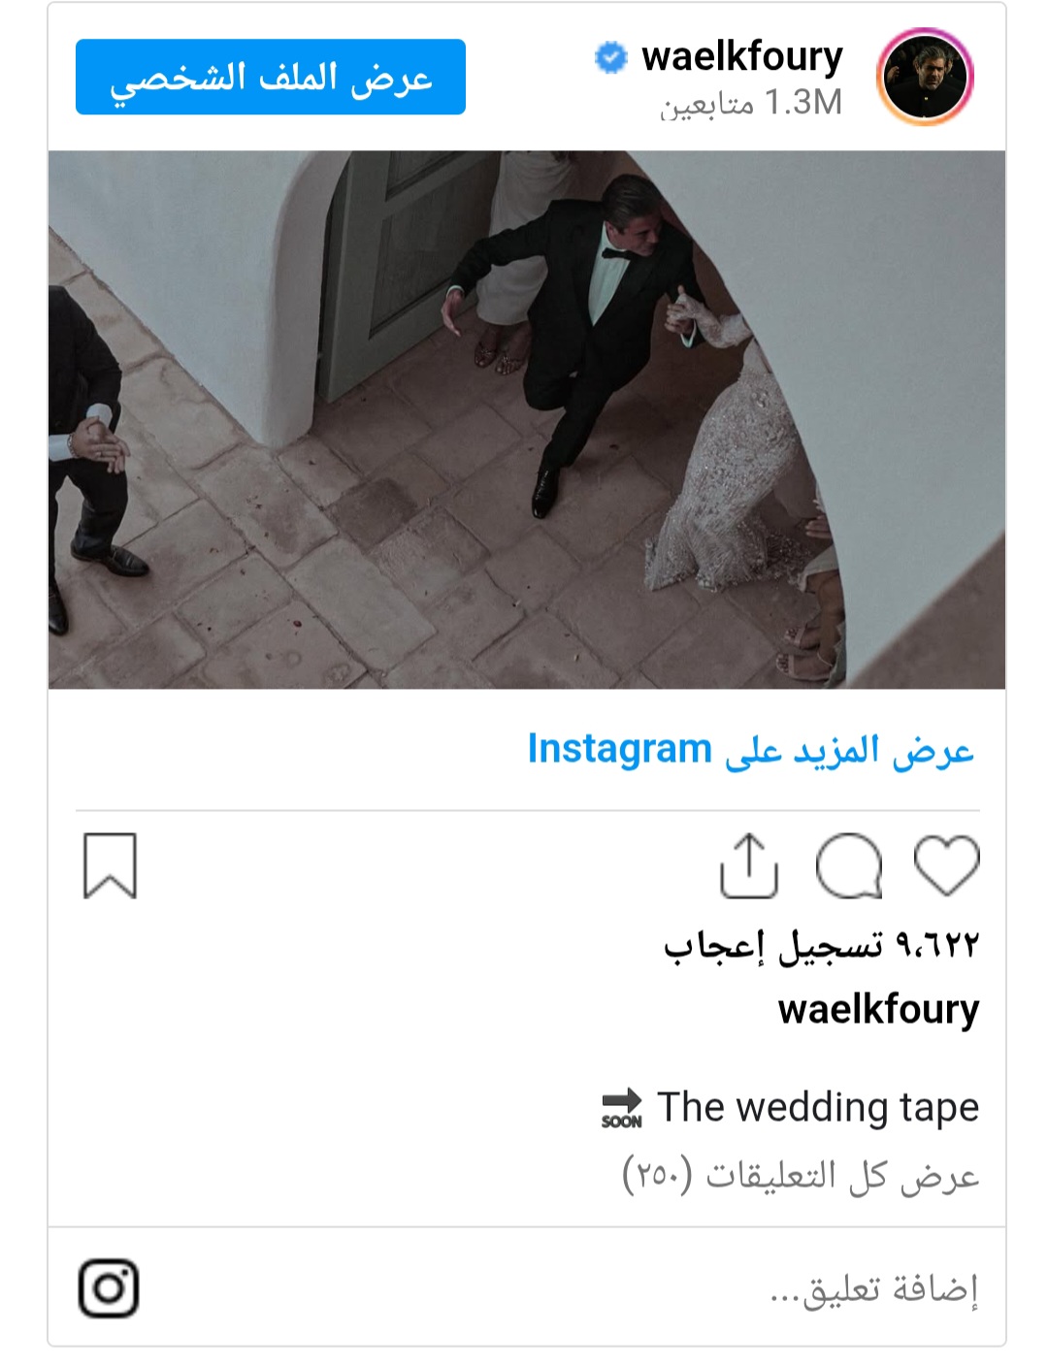Expand all comments via عرض كل التعليقات
Viewport: 1048px width, 1366px height.
pos(801,1175)
